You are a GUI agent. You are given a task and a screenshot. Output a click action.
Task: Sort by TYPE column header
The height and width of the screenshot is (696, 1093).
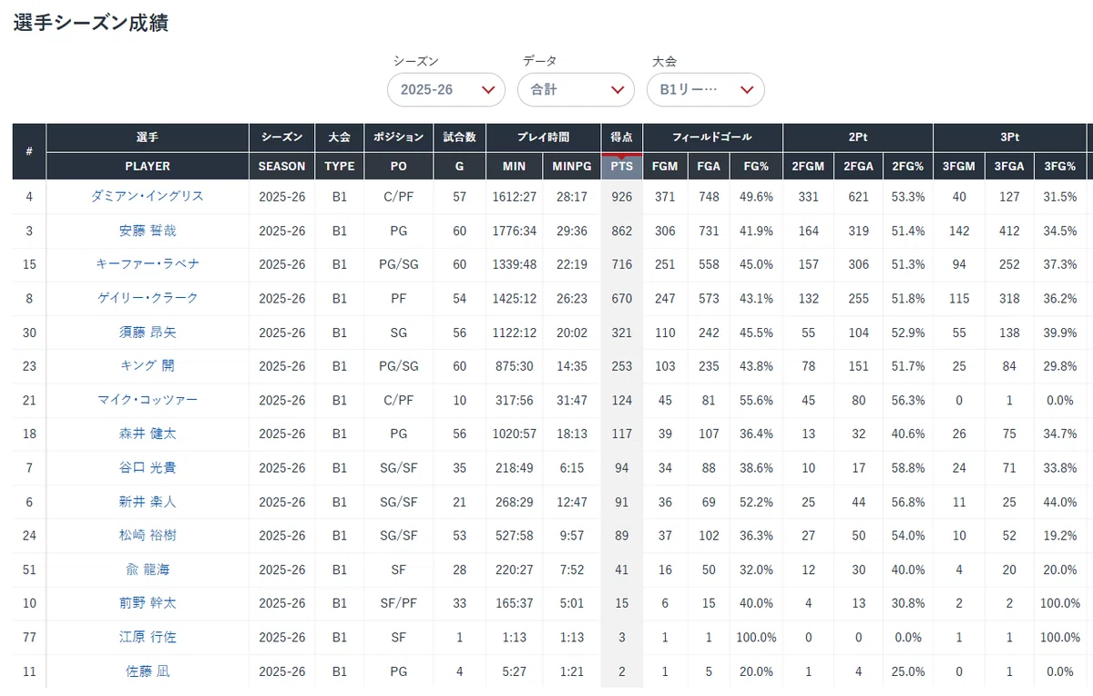point(340,167)
